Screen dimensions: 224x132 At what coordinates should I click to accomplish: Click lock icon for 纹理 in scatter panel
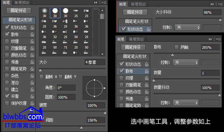pos(147,78)
